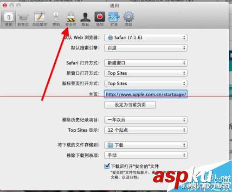Open the Passwords (密码) key pane
This screenshot has width=232, height=192.
pos(56,19)
